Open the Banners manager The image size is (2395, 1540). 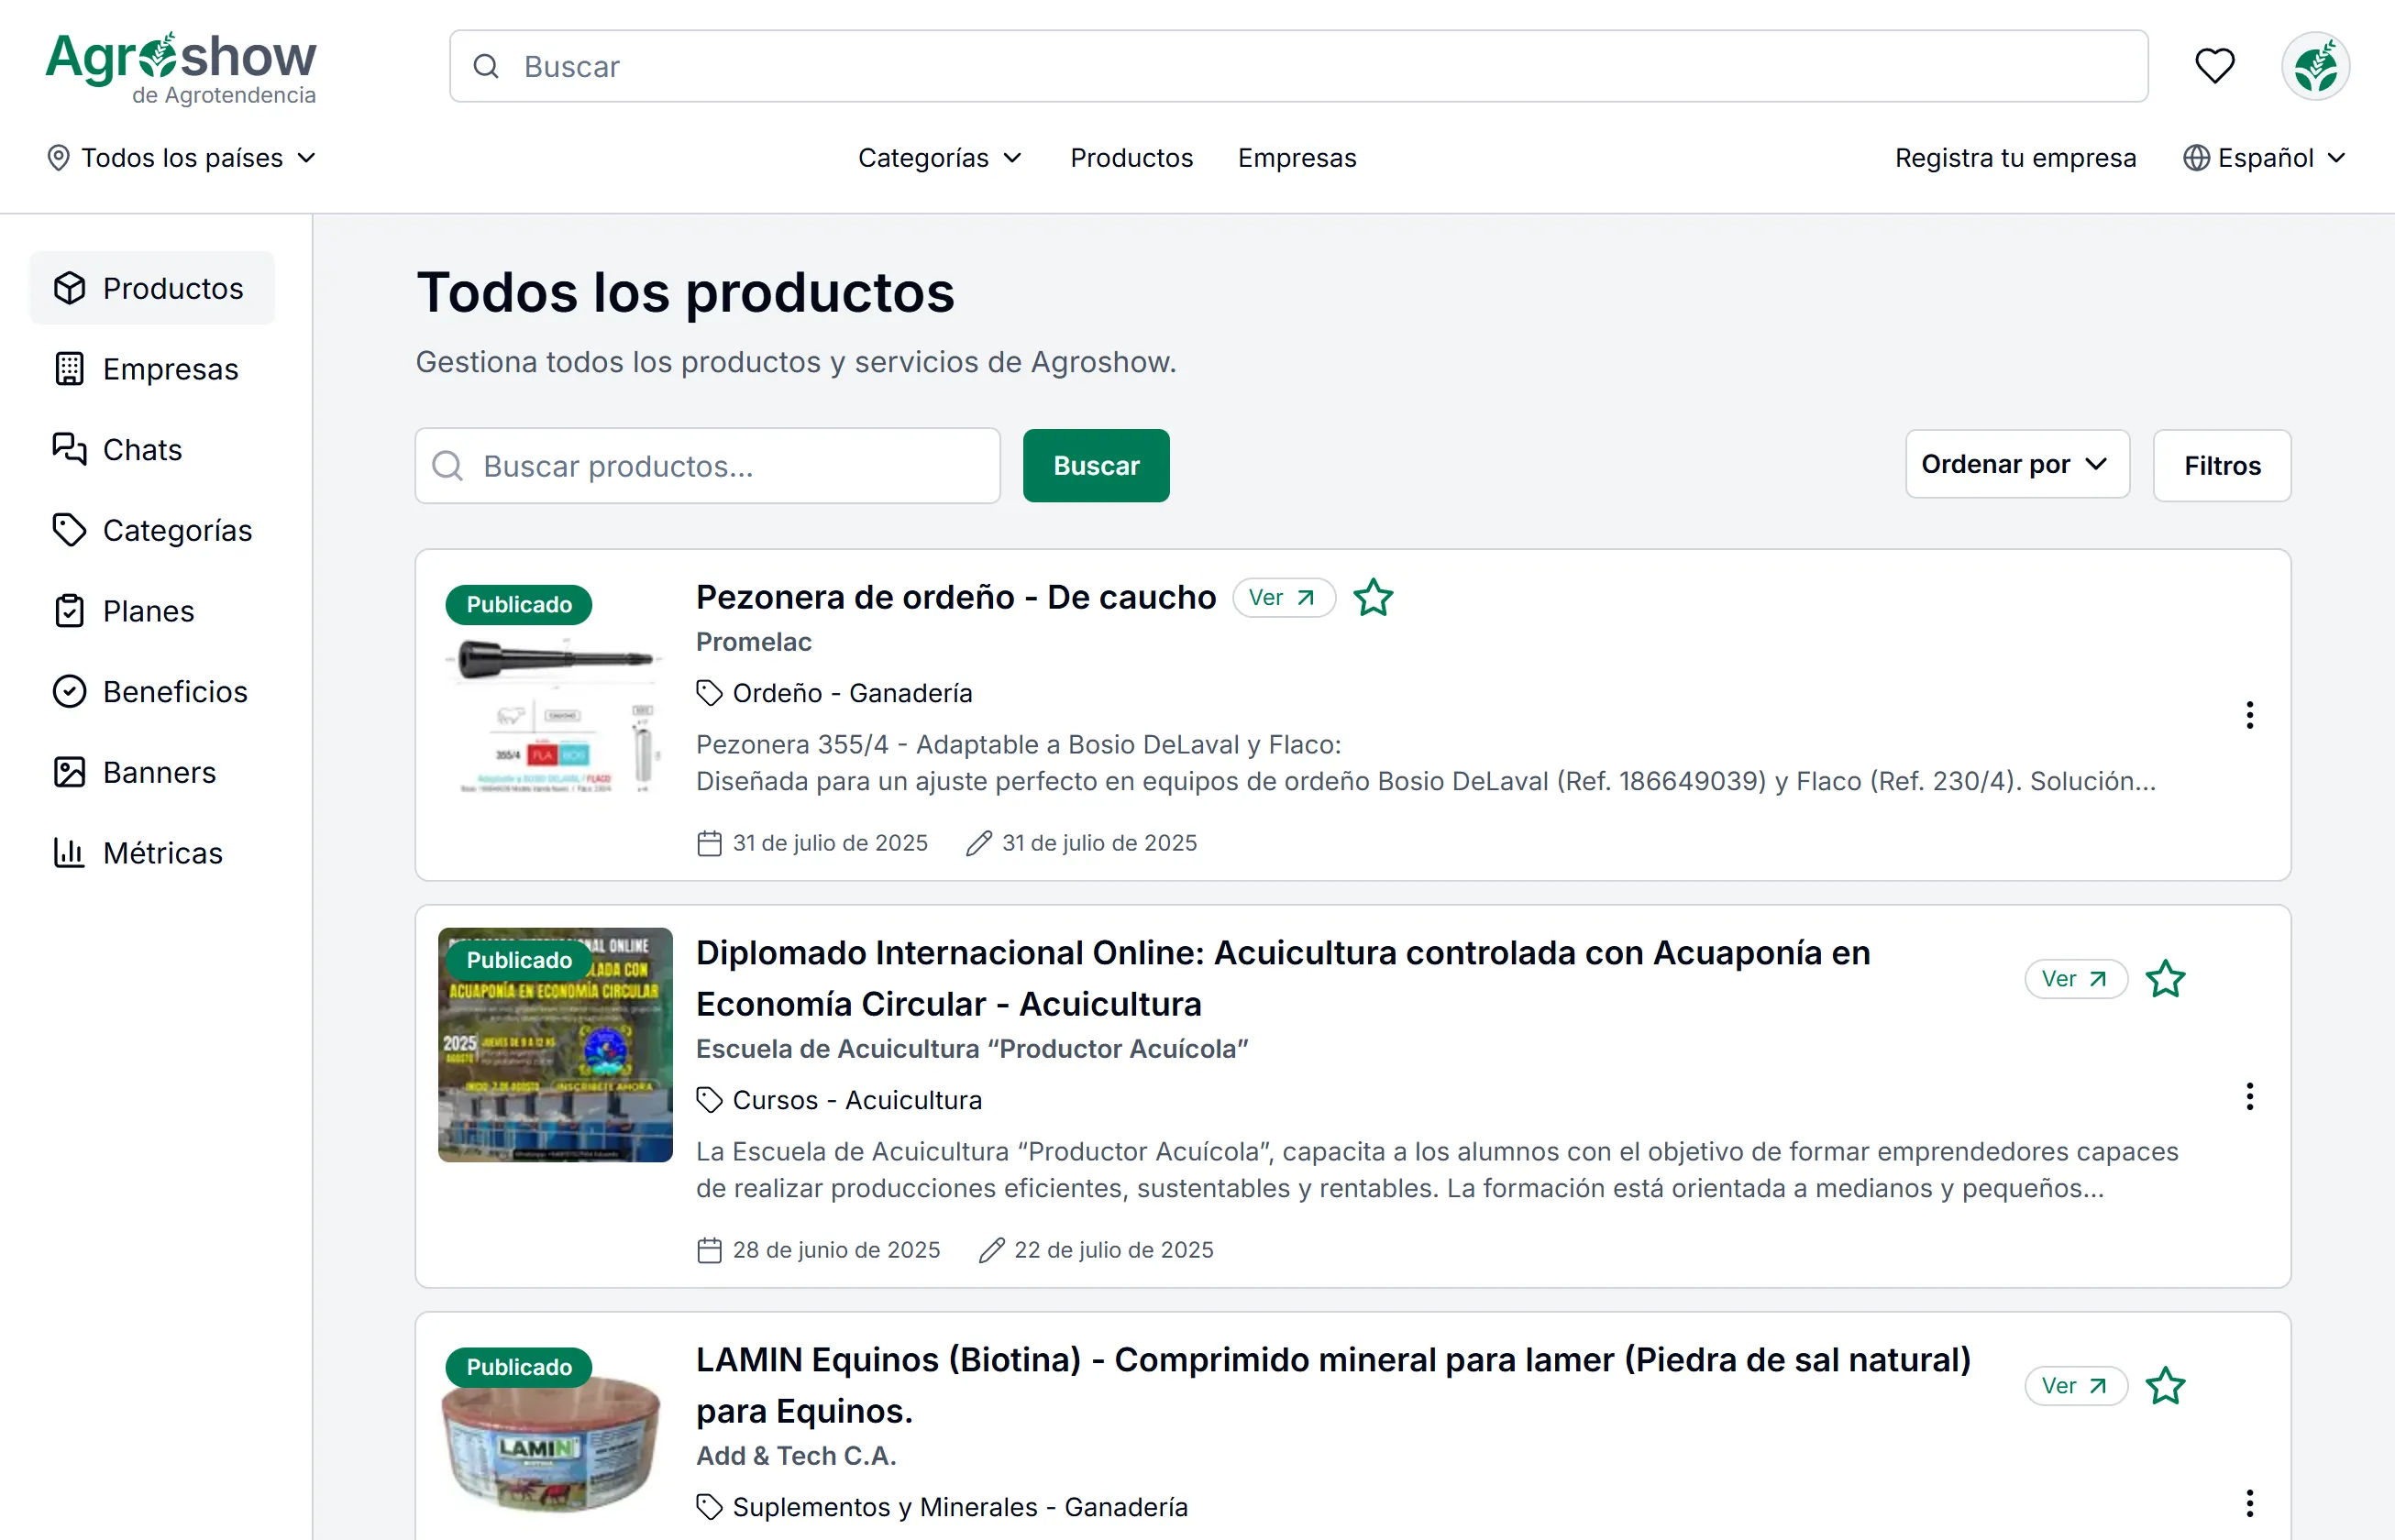click(x=160, y=772)
